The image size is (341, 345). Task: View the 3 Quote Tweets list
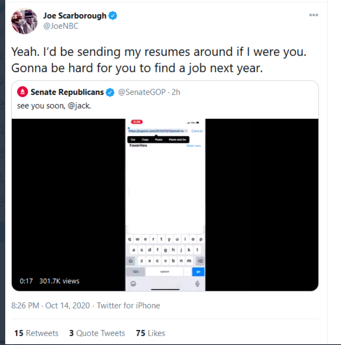[97, 333]
